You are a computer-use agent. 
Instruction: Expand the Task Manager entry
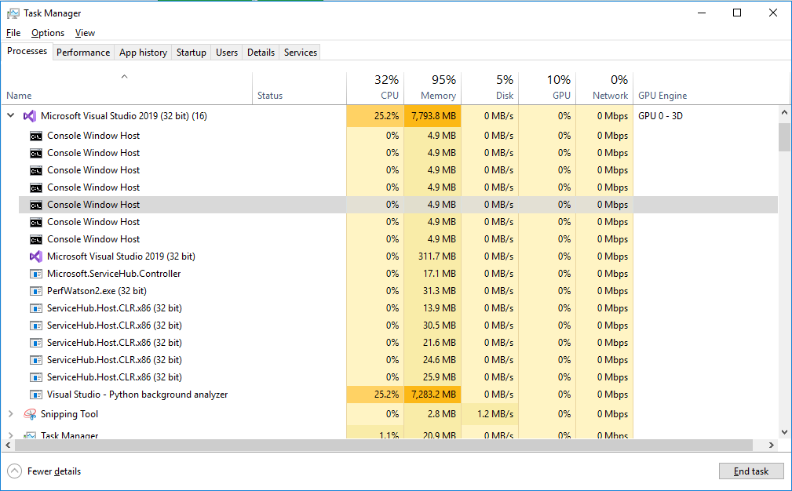[x=10, y=434]
